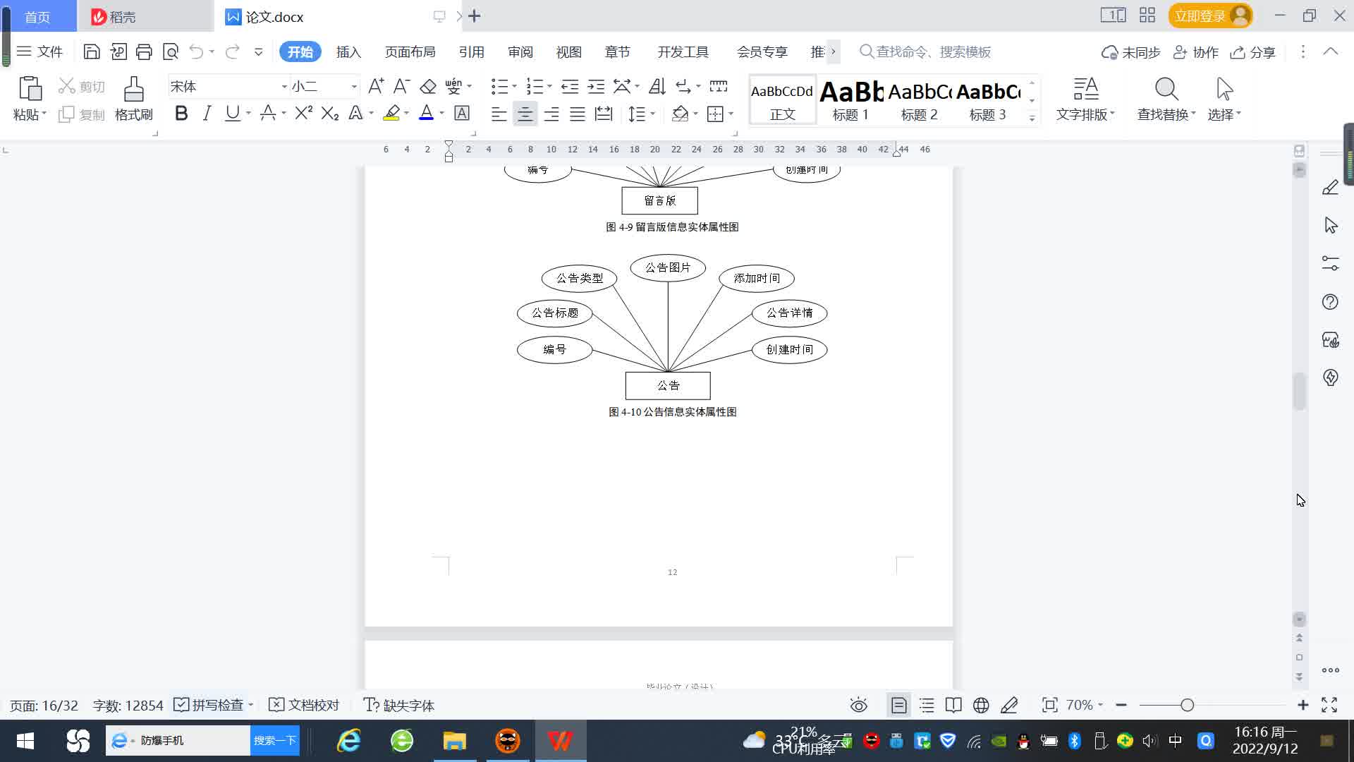Toggle right alignment
The image size is (1354, 762).
click(x=551, y=114)
